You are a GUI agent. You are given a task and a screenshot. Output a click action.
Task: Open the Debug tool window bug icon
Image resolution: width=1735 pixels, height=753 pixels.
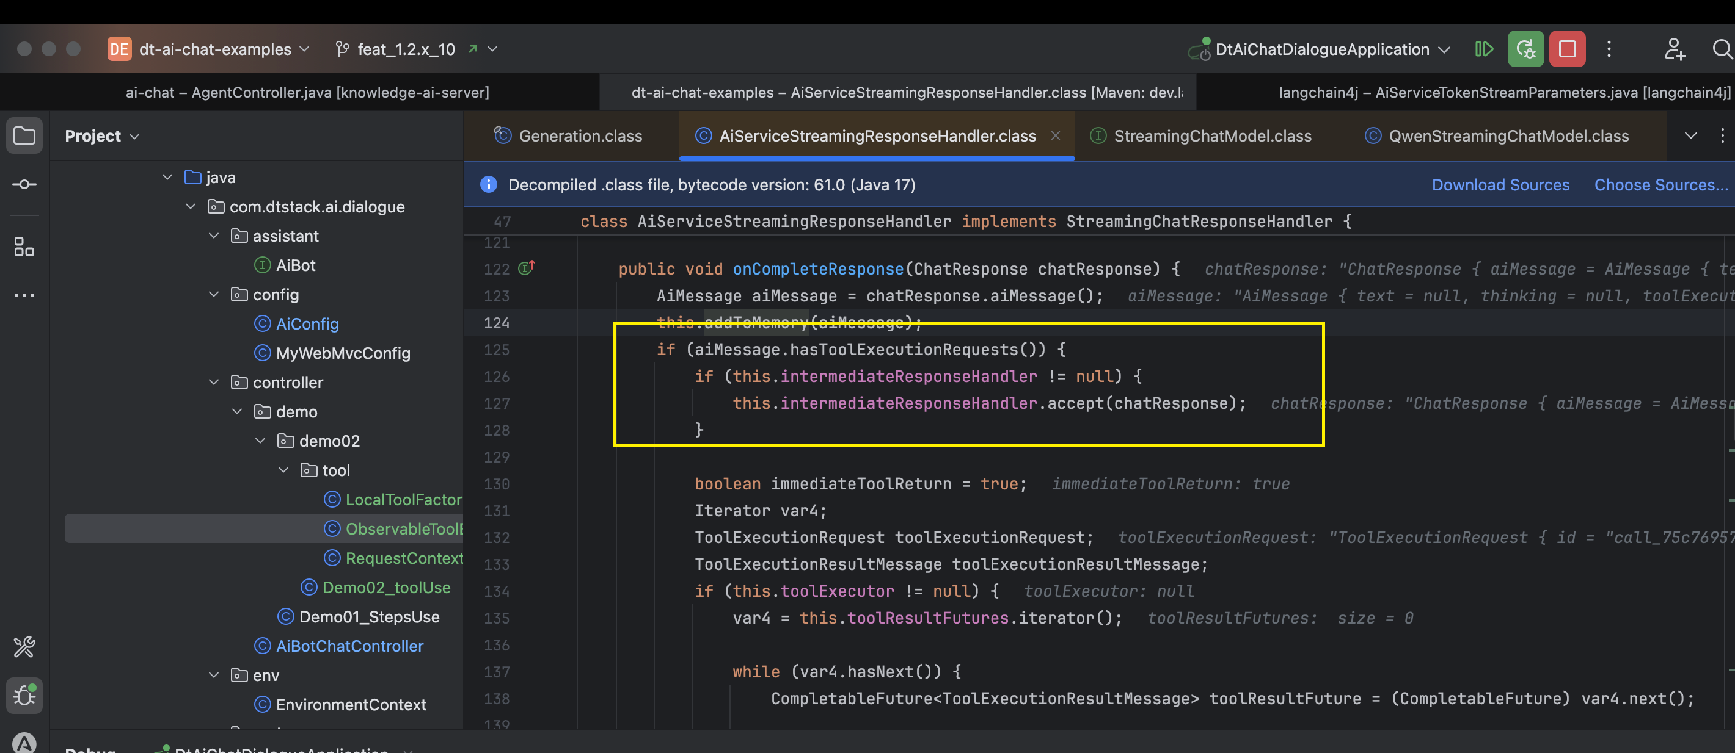pyautogui.click(x=24, y=695)
